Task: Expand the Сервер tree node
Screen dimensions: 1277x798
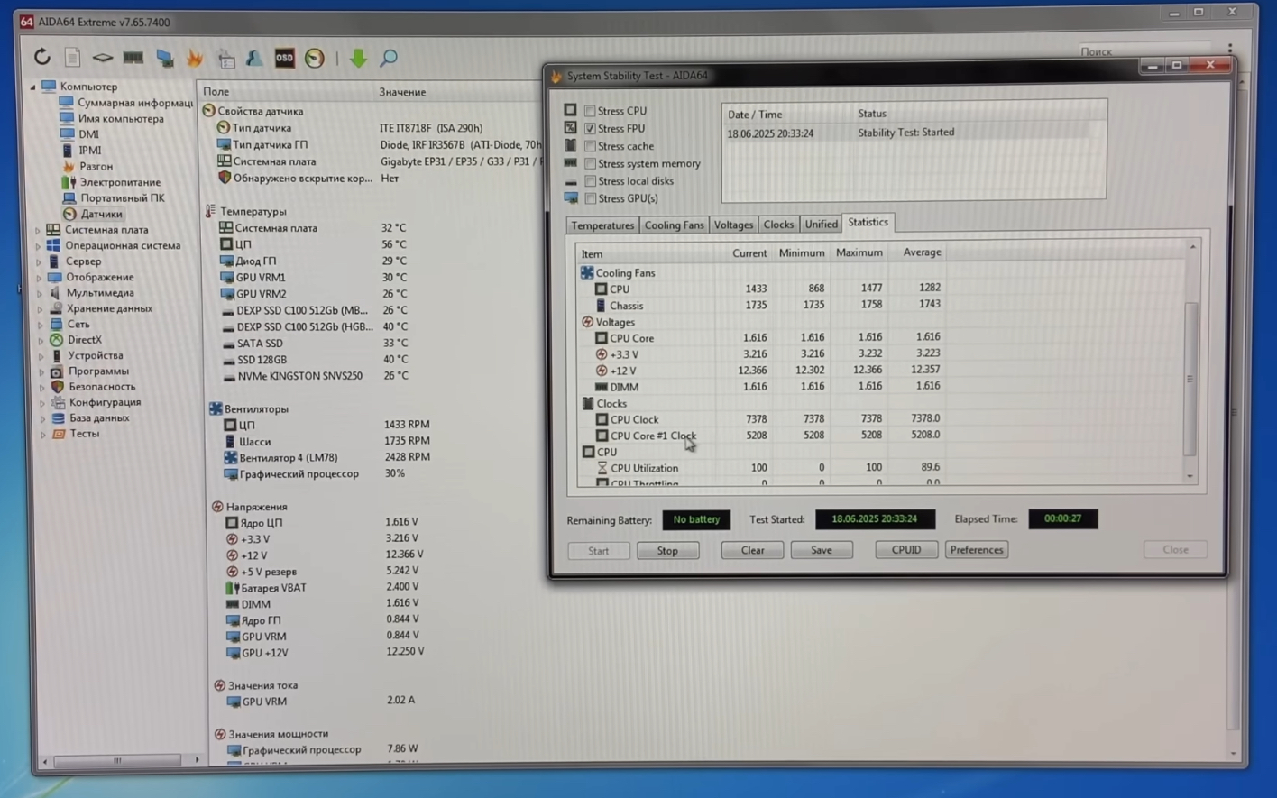Action: 38,262
